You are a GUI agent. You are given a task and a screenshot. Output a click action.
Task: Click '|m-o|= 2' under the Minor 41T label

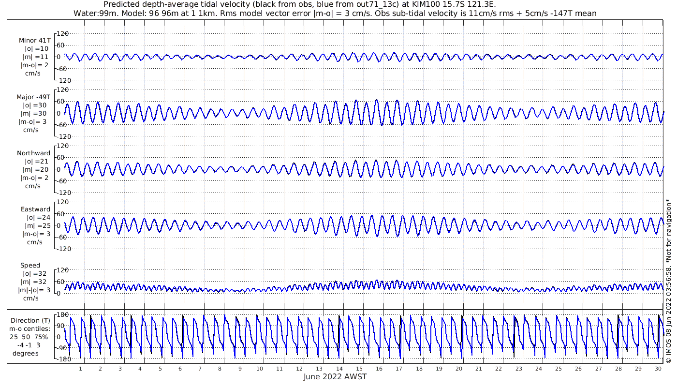point(34,65)
